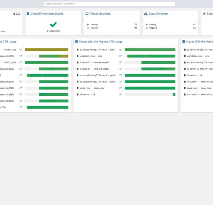Select d8-dev-vm - d8 in rightmost nodes panel
The image size is (213, 205).
195,75
